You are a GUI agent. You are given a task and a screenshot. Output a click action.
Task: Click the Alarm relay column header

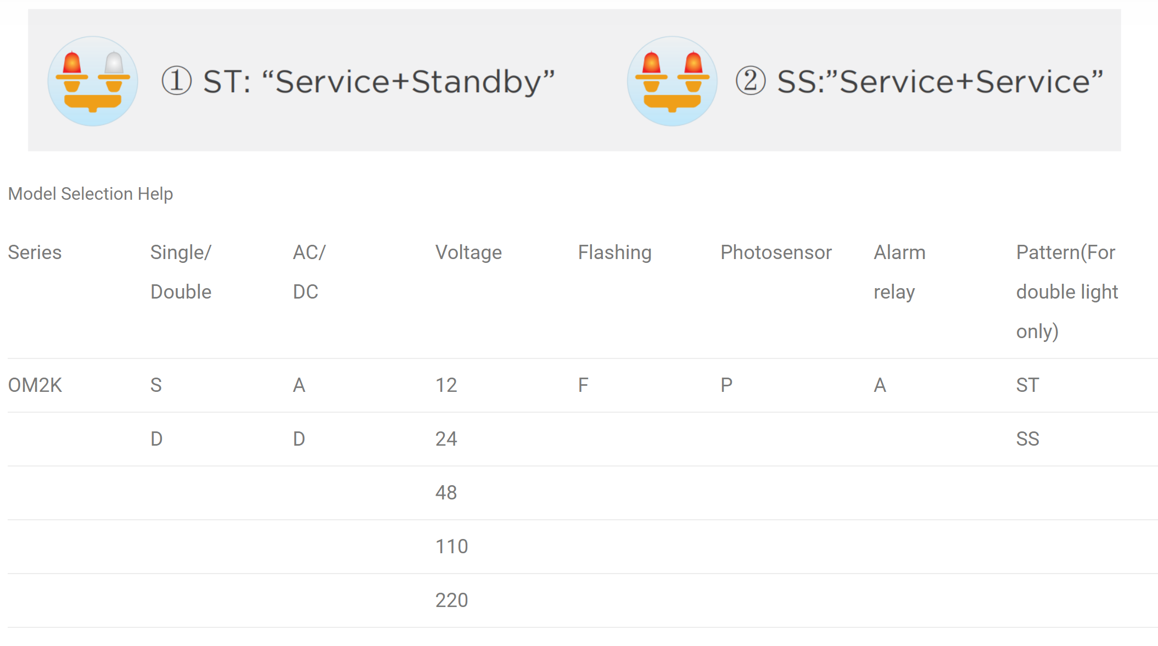point(899,272)
